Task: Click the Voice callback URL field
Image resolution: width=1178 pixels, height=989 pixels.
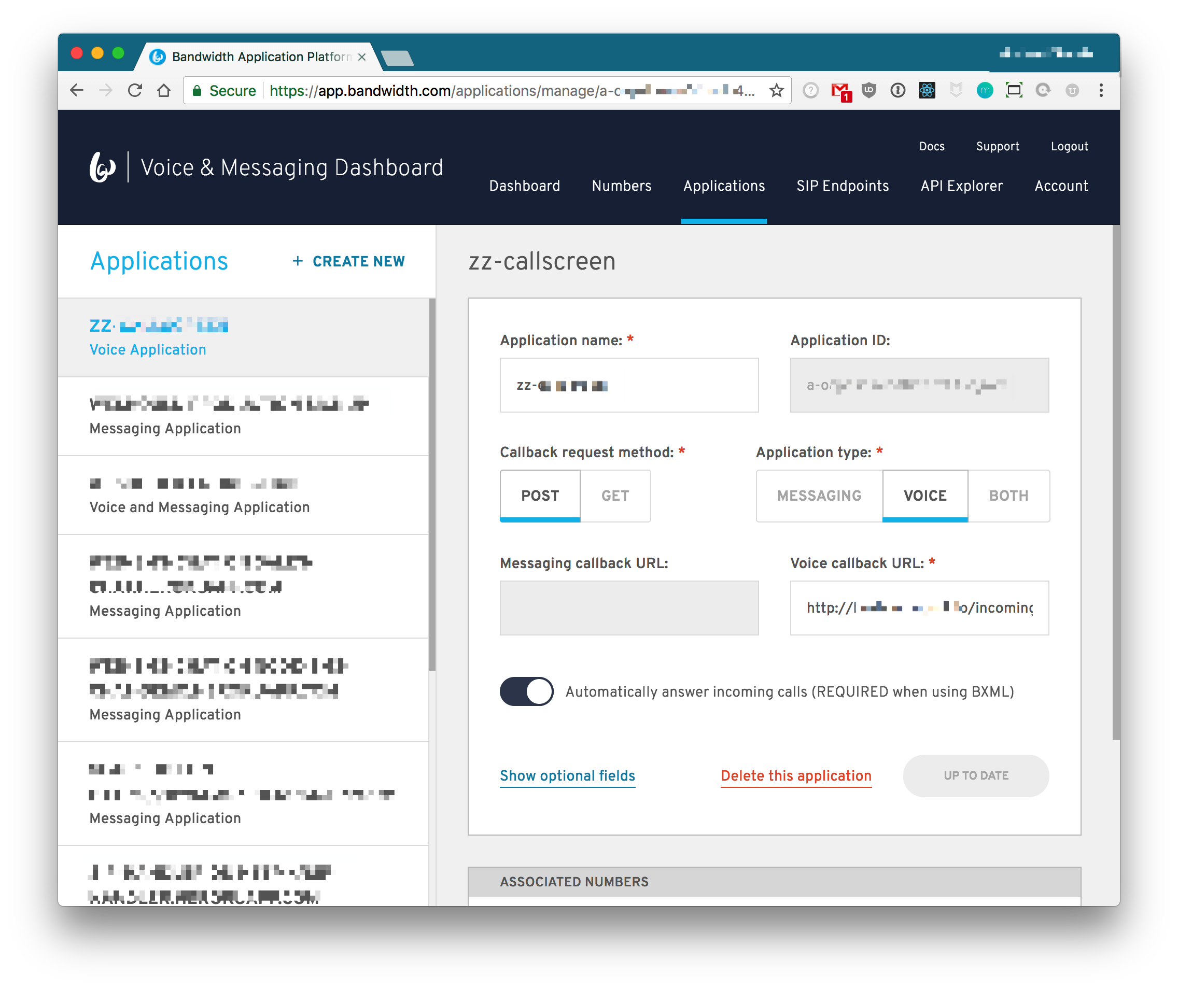Action: tap(919, 607)
